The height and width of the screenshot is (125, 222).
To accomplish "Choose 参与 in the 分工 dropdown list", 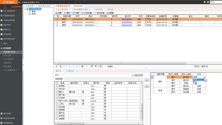I will (195, 81).
